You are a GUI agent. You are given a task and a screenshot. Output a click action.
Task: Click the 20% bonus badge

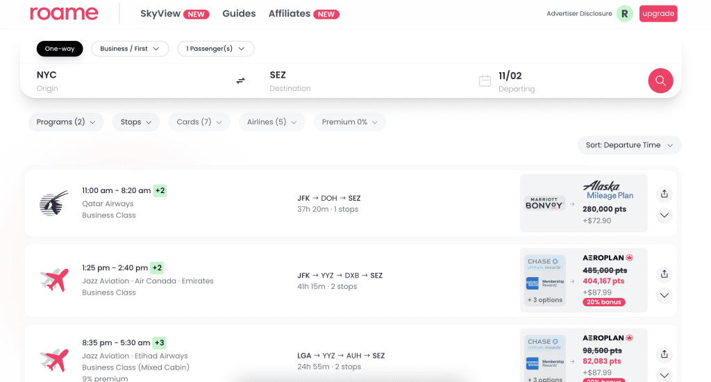pos(604,302)
